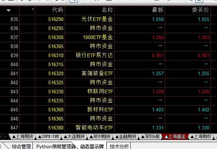Select code 516310 in row 839

[x=56, y=55]
